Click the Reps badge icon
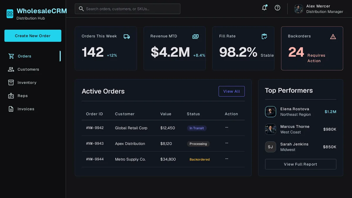352x198 pixels. point(11,96)
